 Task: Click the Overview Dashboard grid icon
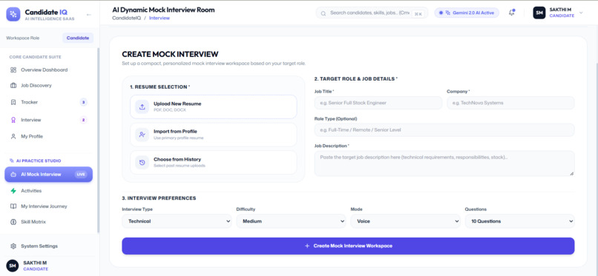click(x=13, y=70)
